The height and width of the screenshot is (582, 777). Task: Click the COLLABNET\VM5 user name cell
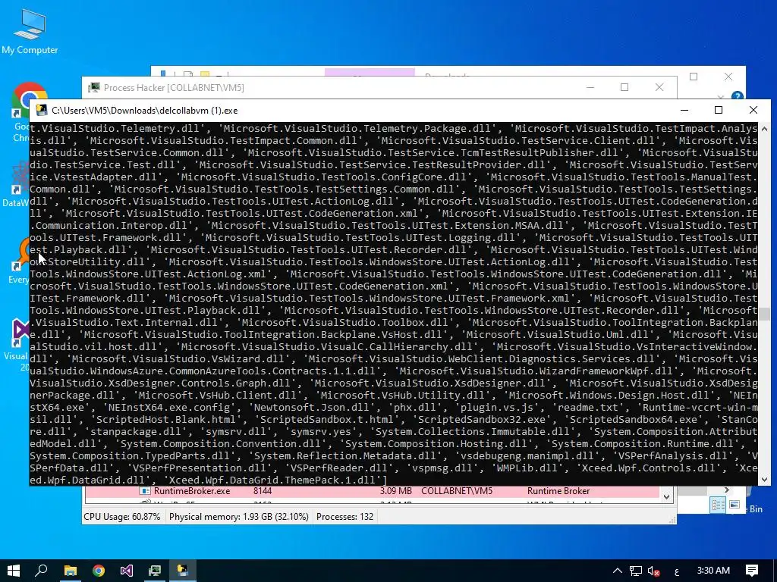[457, 491]
